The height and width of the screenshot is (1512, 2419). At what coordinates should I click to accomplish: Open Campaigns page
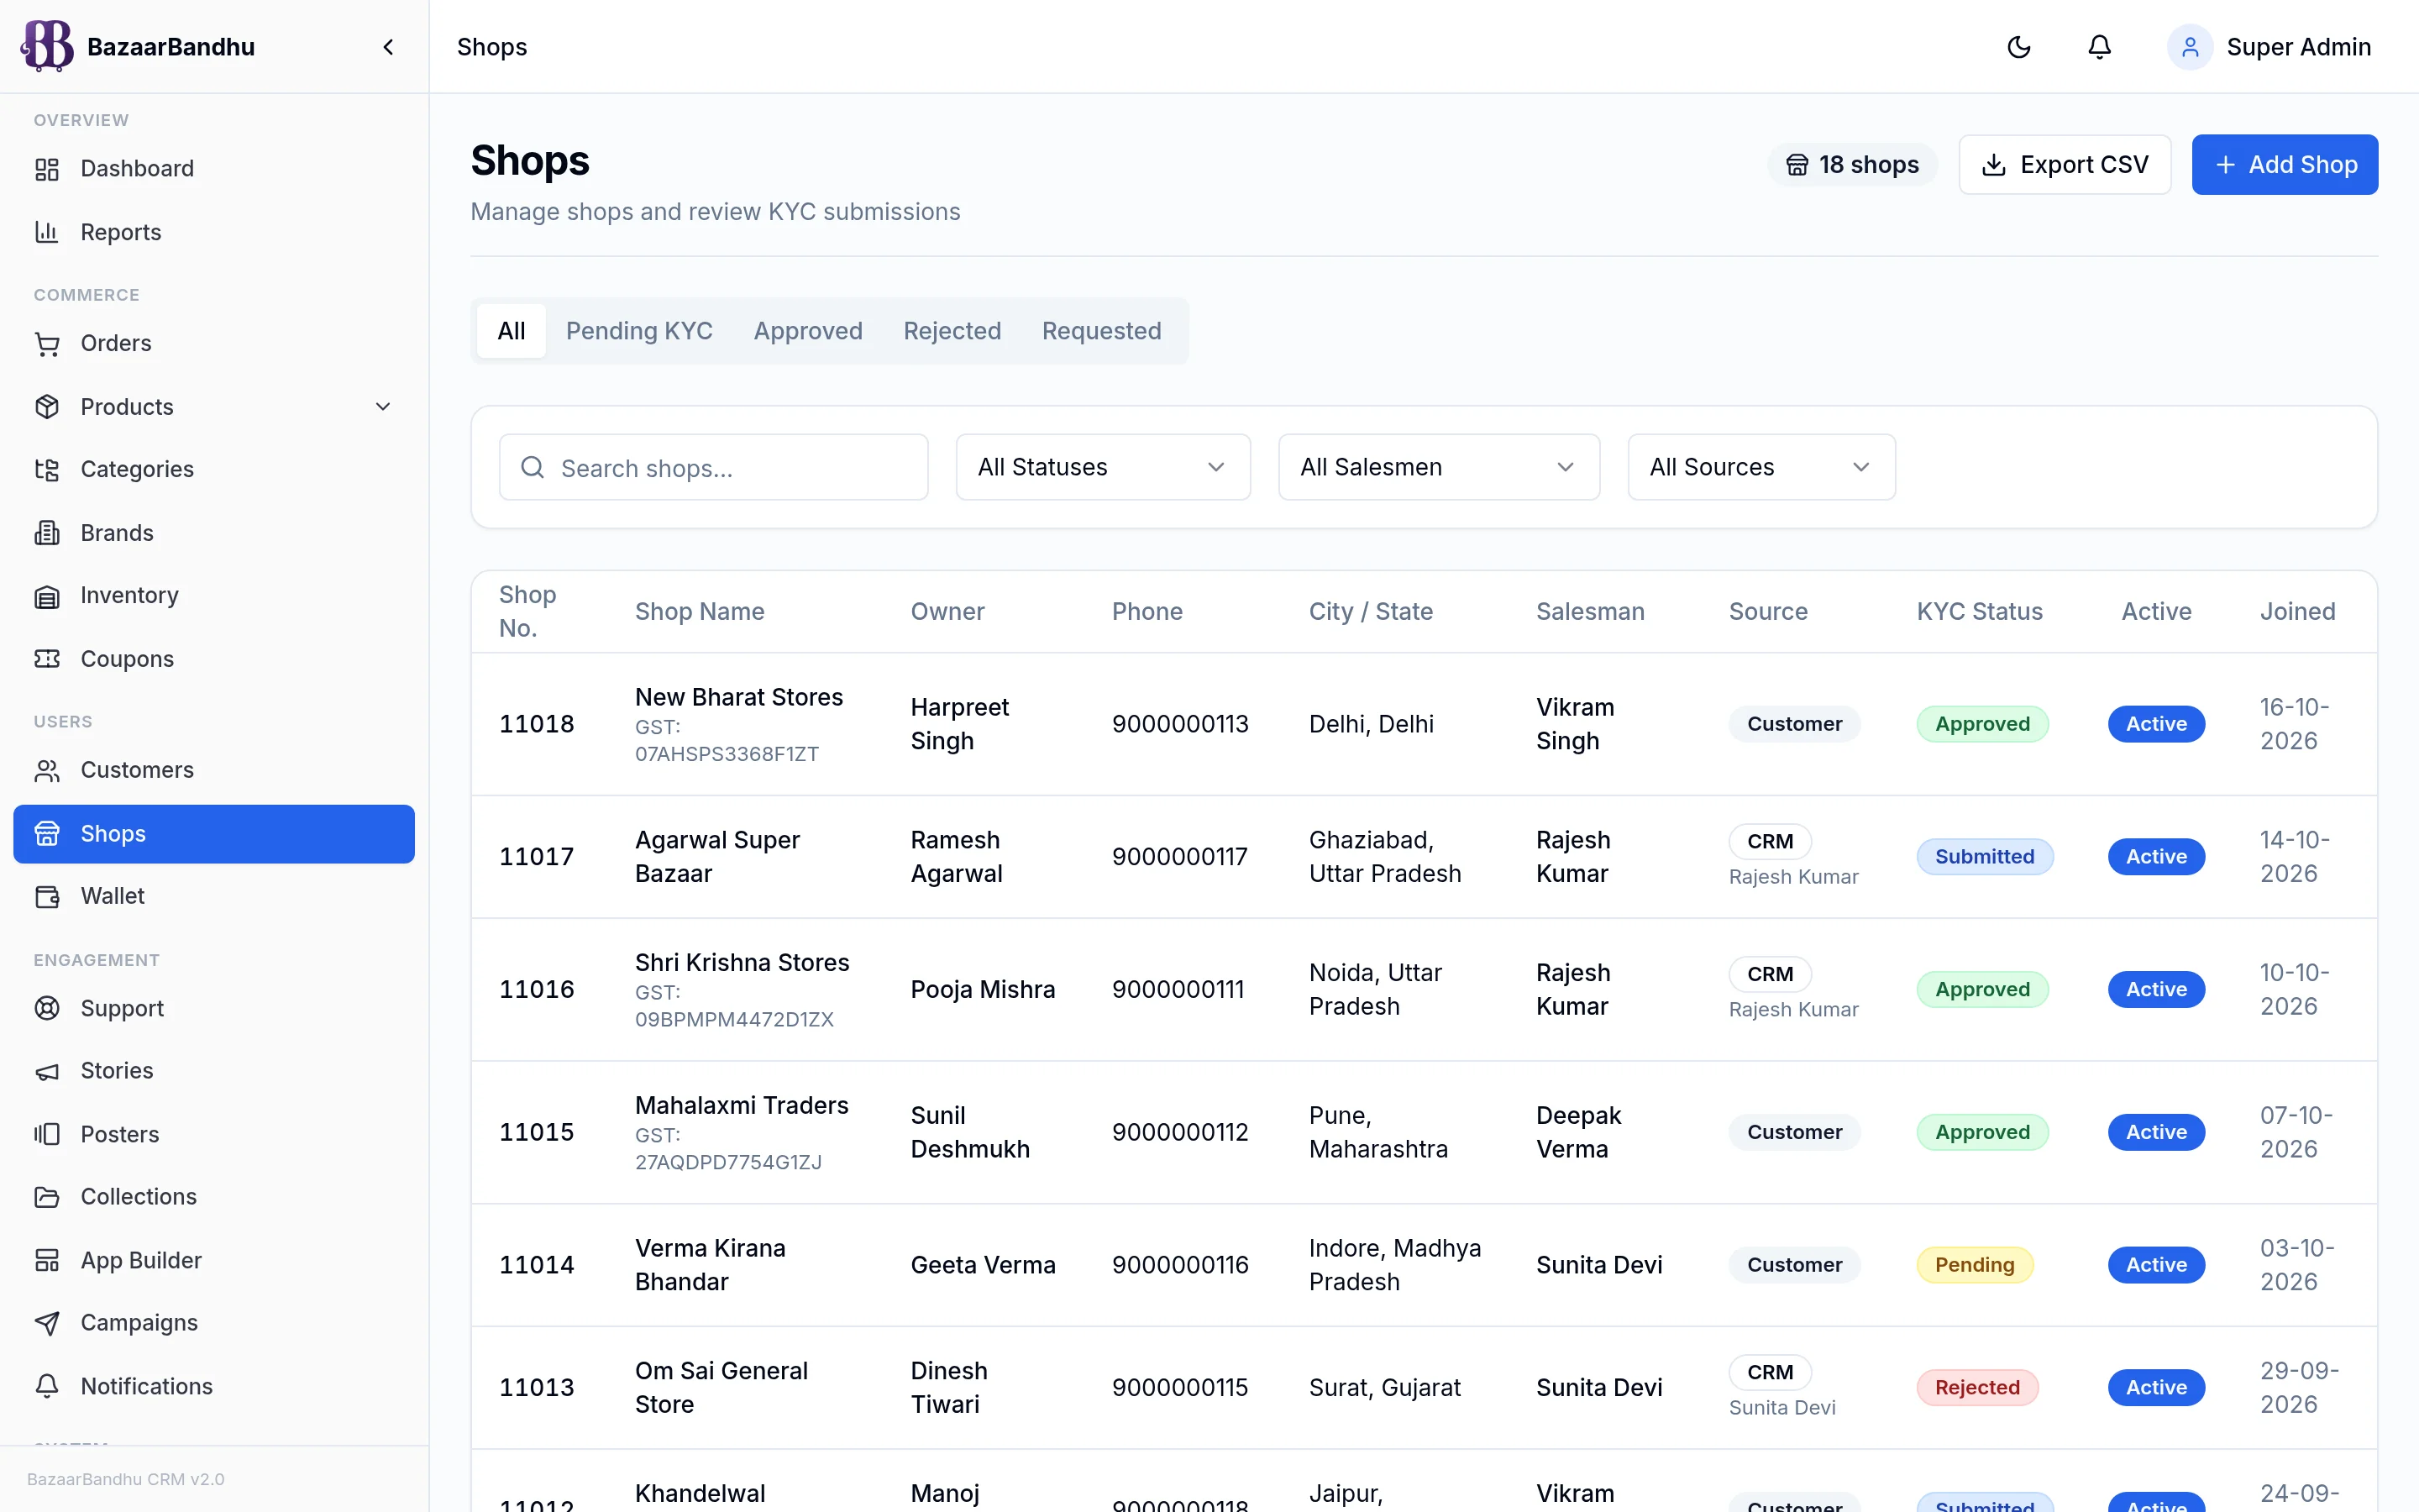[x=214, y=1323]
